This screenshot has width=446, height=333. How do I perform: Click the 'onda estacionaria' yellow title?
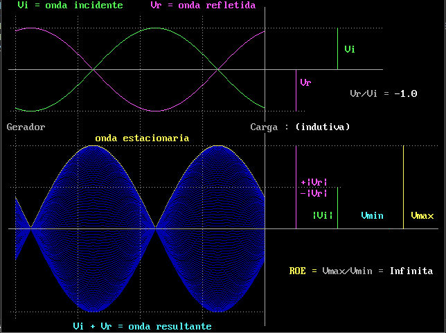click(x=142, y=138)
